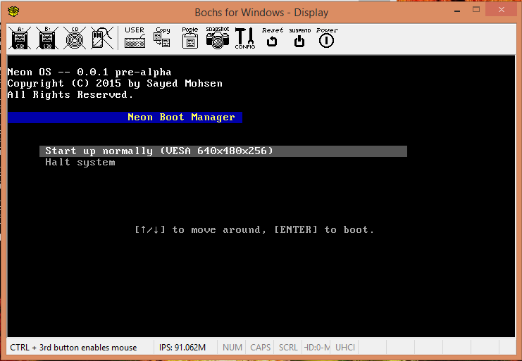The height and width of the screenshot is (361, 522).
Task: Click the "Neon OS -- 0.0.1 pre-alpha" line
Action: click(x=89, y=72)
